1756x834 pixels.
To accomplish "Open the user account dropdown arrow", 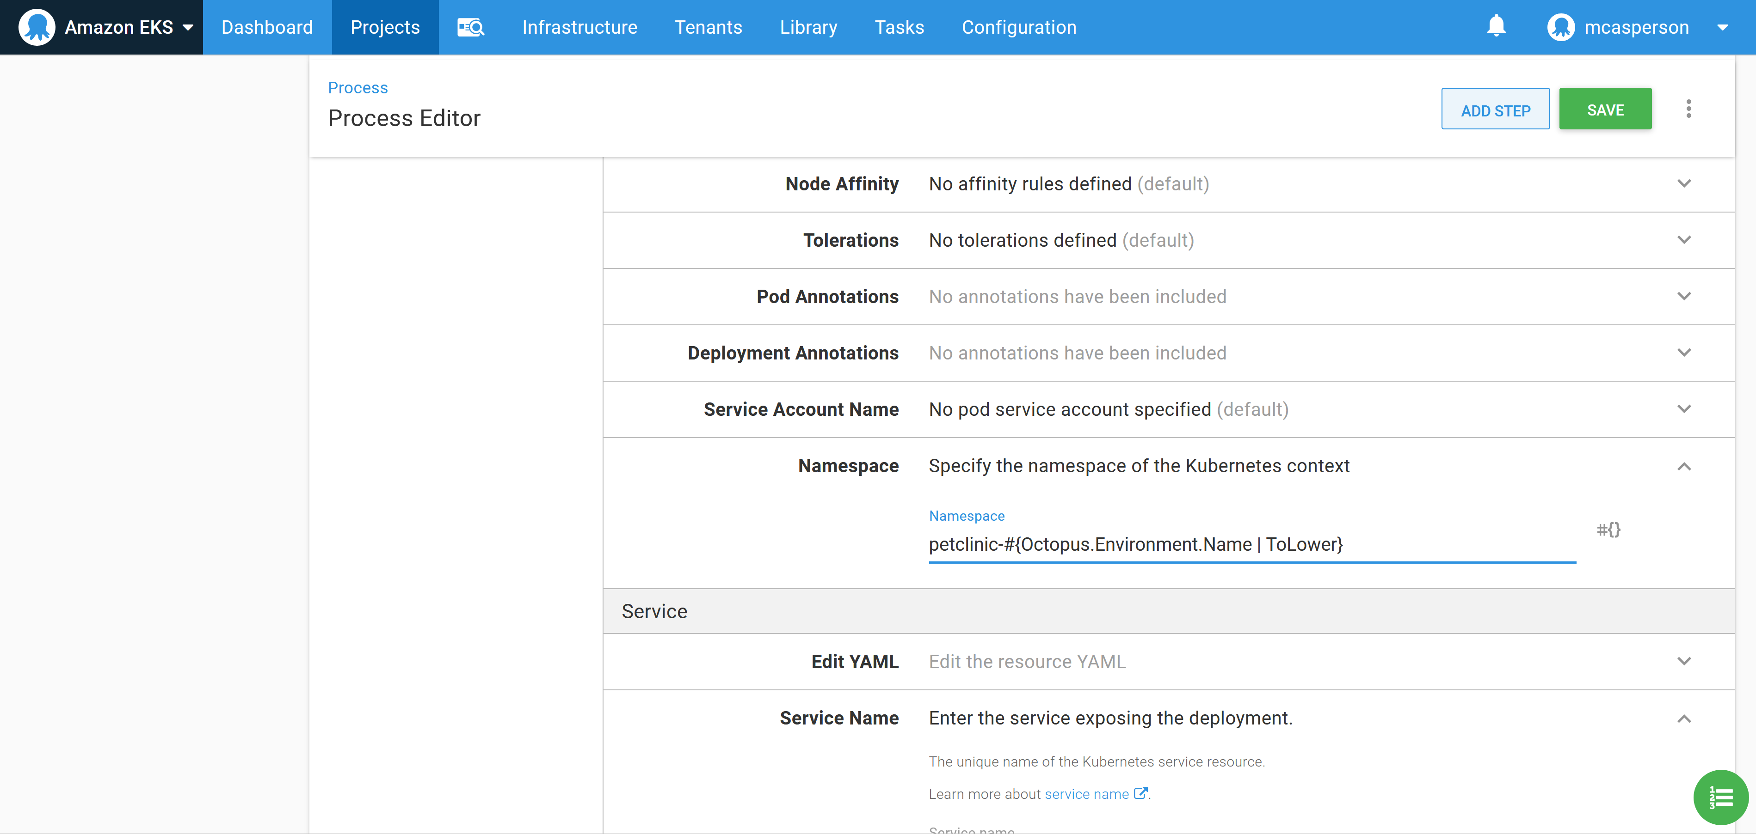I will pos(1722,27).
